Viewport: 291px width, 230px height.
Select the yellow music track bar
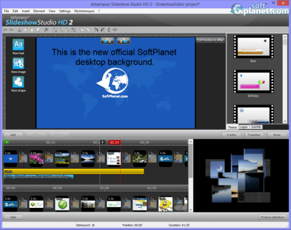coord(74,171)
